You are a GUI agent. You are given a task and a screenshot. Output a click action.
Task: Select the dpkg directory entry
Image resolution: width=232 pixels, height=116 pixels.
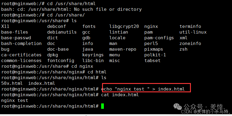click(x=53, y=55)
